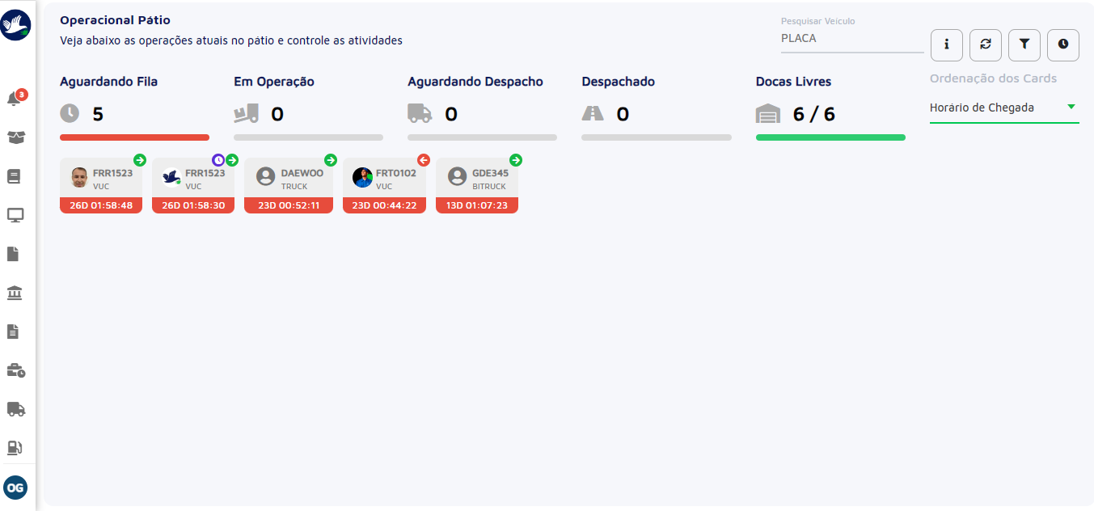1094x511 pixels.
Task: Click the briefcase with clock sidebar icon
Action: coord(16,370)
